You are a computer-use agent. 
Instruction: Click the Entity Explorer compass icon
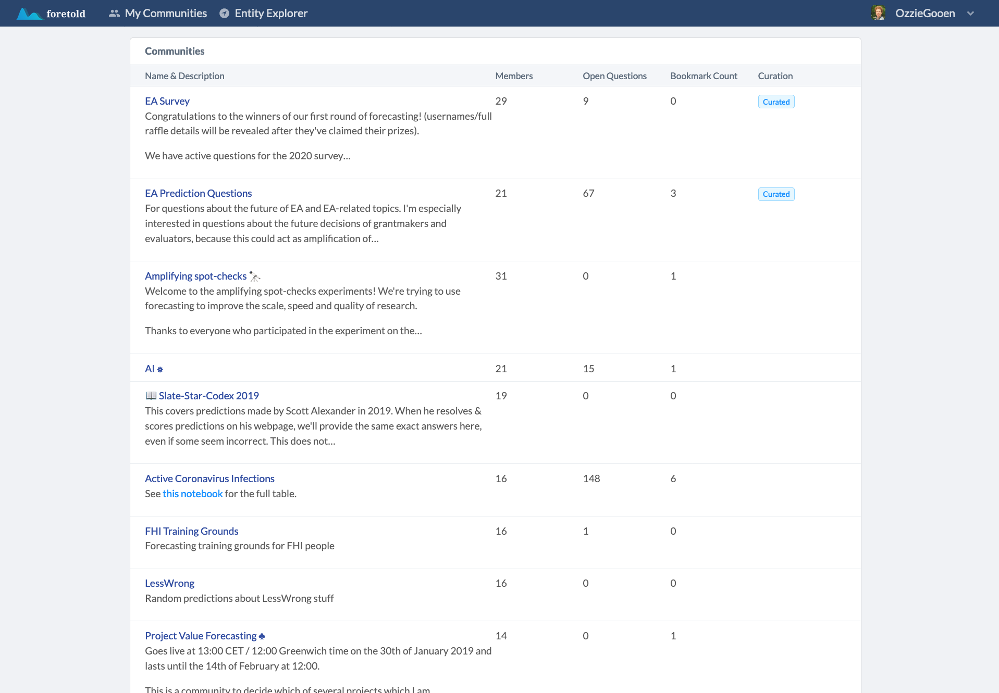[x=225, y=14]
